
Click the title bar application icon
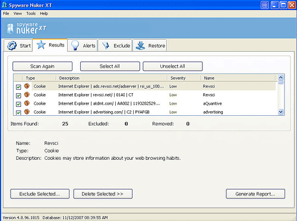click(x=4, y=5)
